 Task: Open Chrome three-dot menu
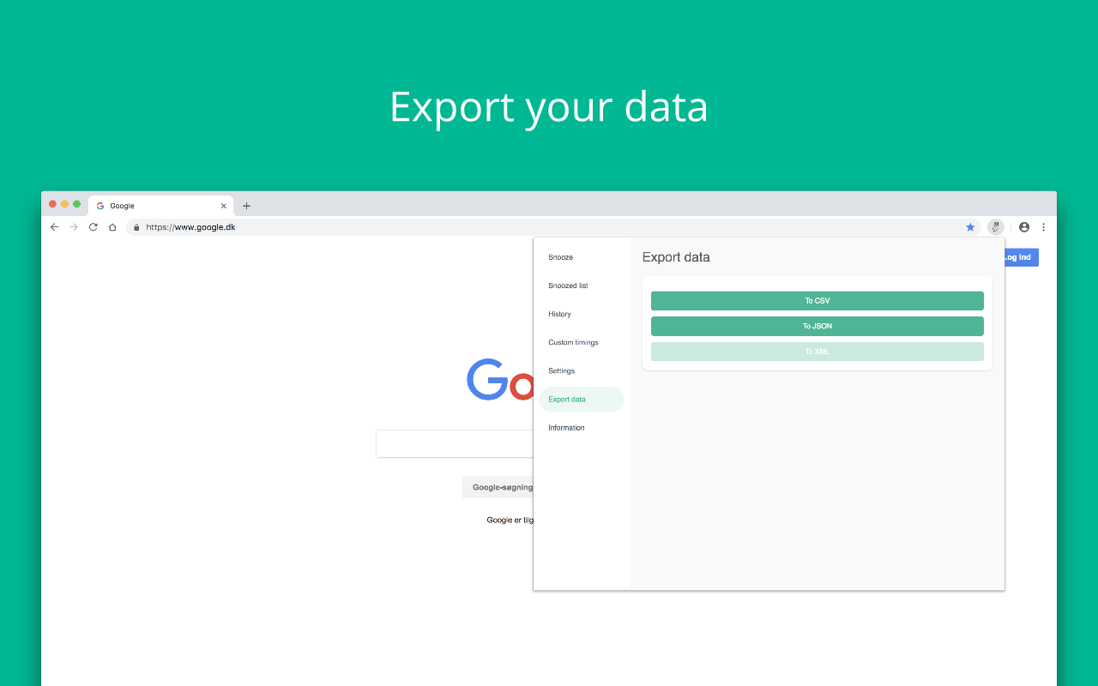(1043, 227)
